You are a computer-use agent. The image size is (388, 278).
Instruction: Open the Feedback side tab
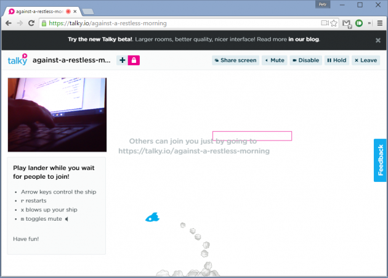[381, 160]
